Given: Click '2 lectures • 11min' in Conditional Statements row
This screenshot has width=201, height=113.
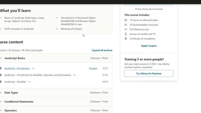Looking at the screenshot, I should click(99, 101).
